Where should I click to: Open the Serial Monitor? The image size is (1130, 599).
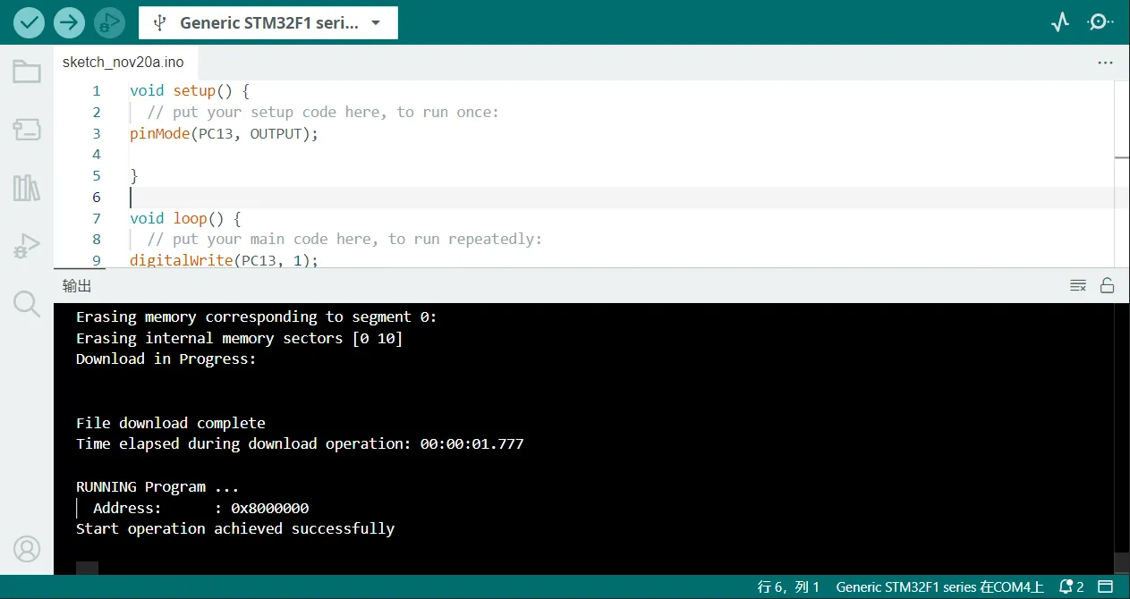tap(1100, 22)
